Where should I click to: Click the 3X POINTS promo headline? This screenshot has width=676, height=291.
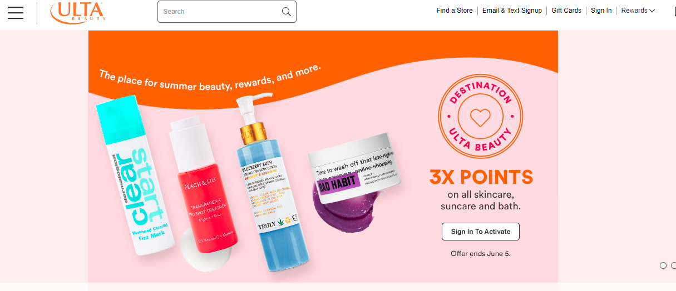(x=481, y=177)
